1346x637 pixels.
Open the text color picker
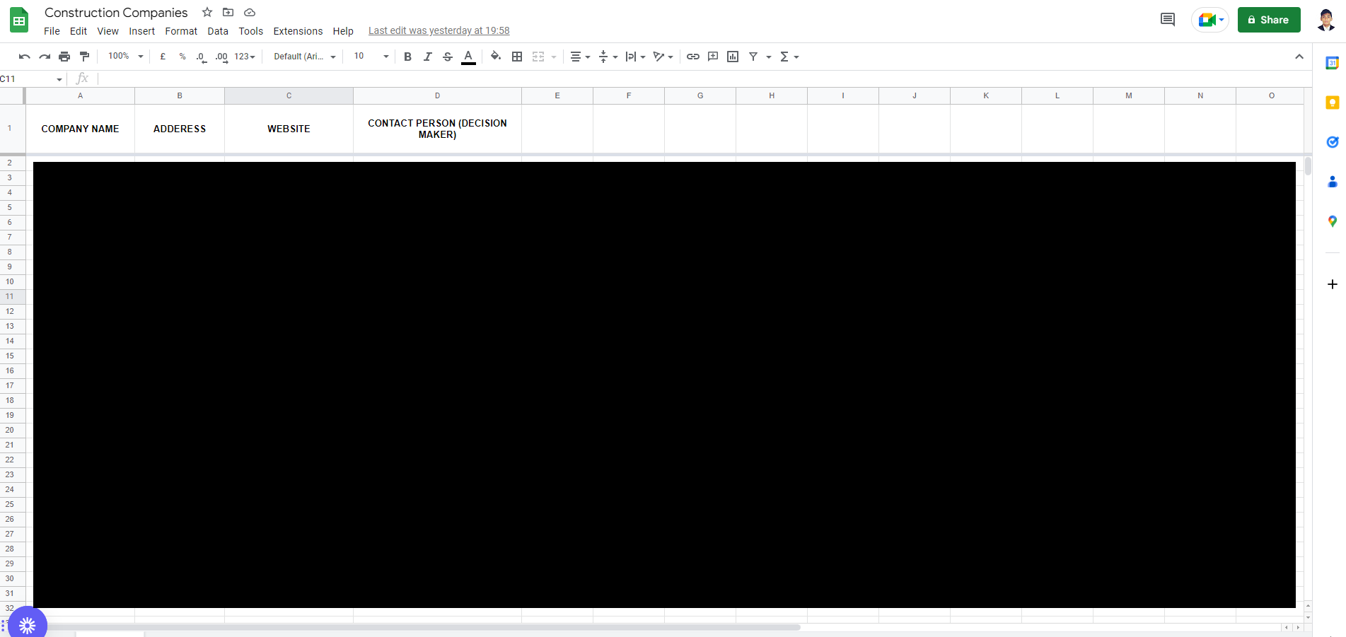coord(468,57)
